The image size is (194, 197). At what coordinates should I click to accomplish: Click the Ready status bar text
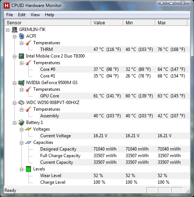tap(10, 190)
